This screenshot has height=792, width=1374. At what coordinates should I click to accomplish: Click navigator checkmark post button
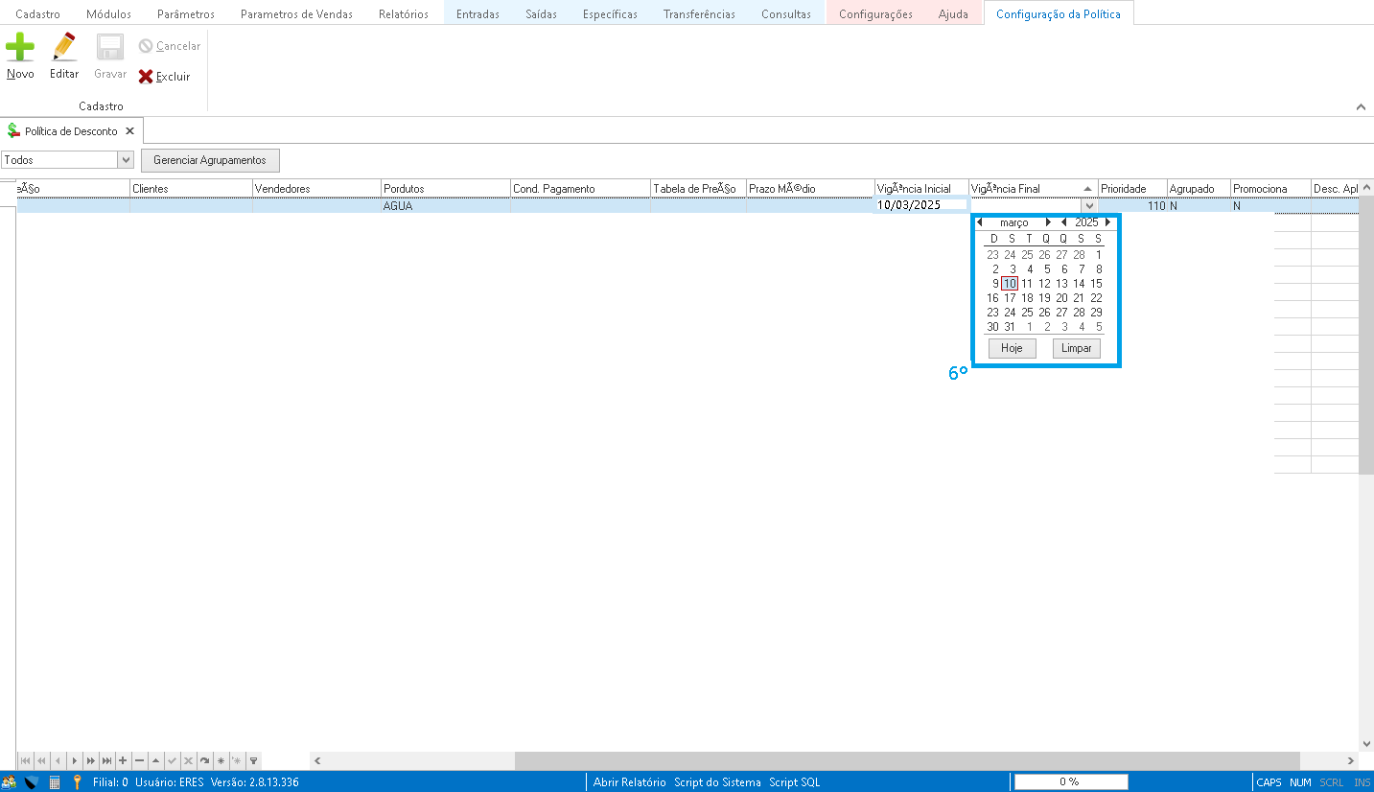[172, 760]
